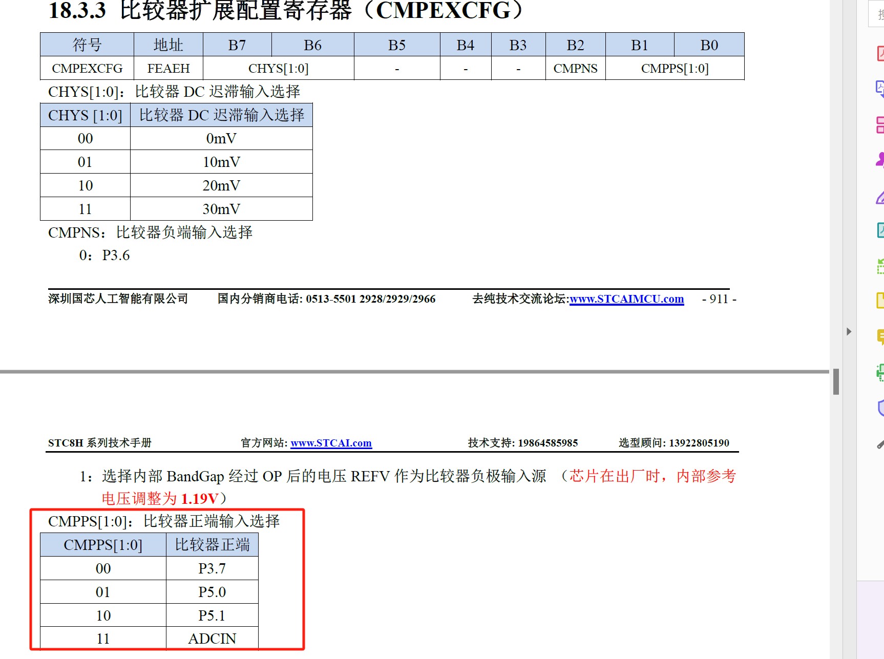Click the purple Fill & Sign pen icon
Viewport: 884px width, 659px height.
pos(880,197)
